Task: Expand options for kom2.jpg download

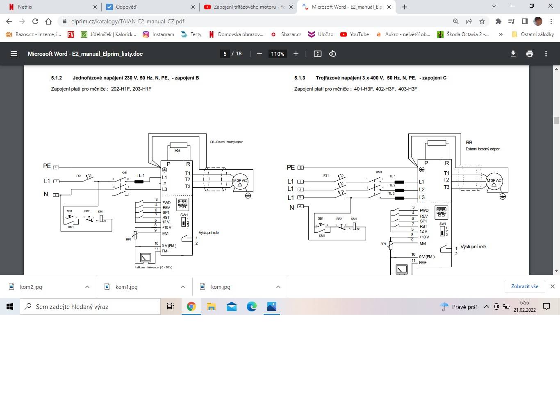Action: coord(87,287)
